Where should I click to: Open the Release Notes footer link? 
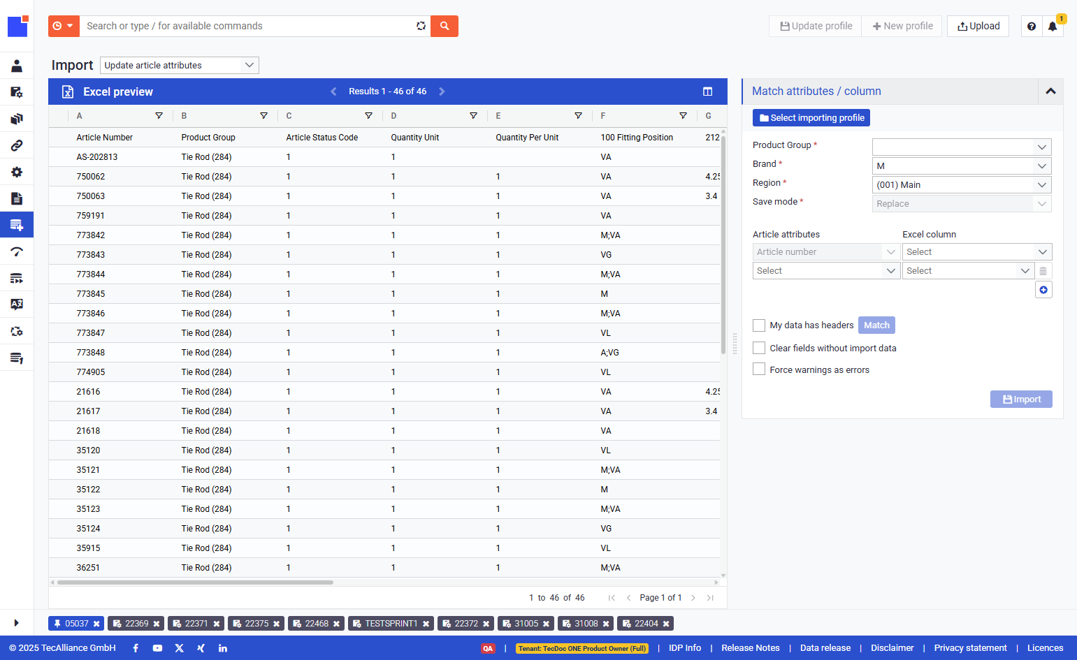(751, 648)
